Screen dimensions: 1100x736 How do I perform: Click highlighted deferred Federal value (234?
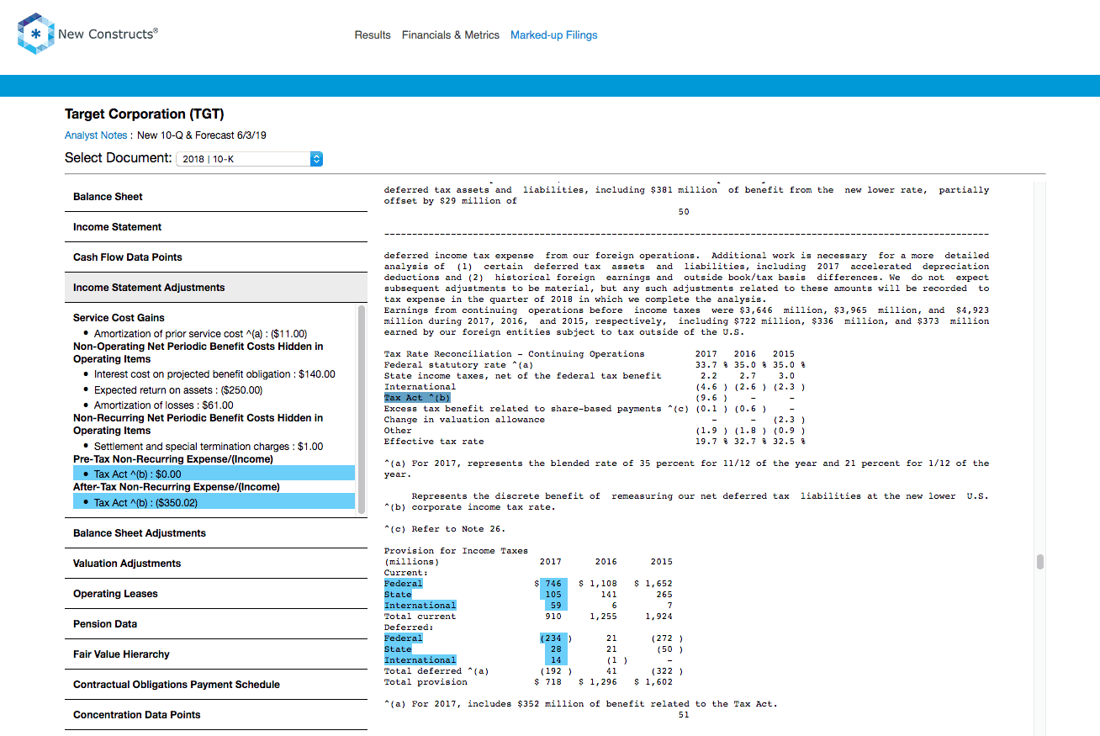pyautogui.click(x=553, y=638)
